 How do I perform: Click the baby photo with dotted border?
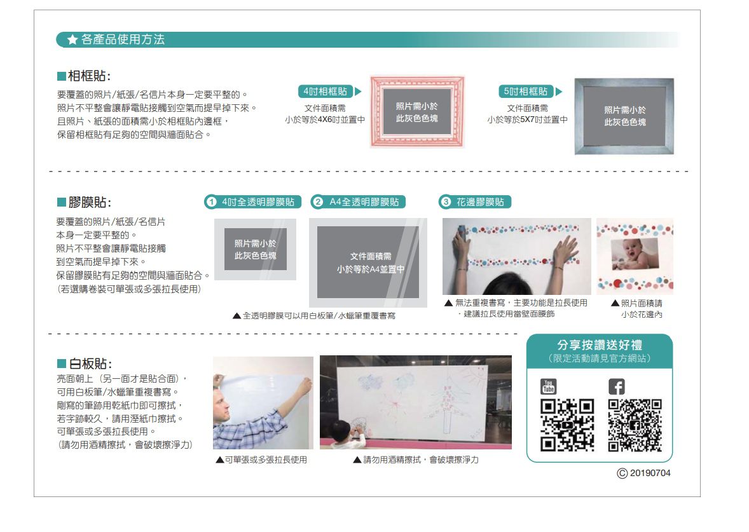pyautogui.click(x=635, y=257)
